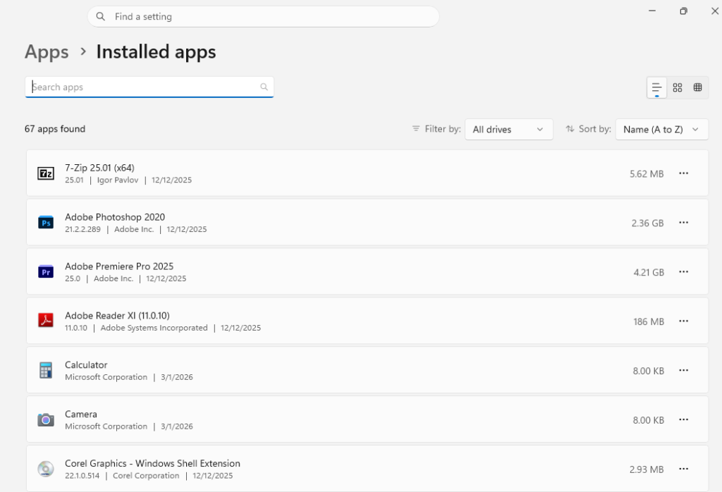Switch to table view layout

(x=697, y=87)
